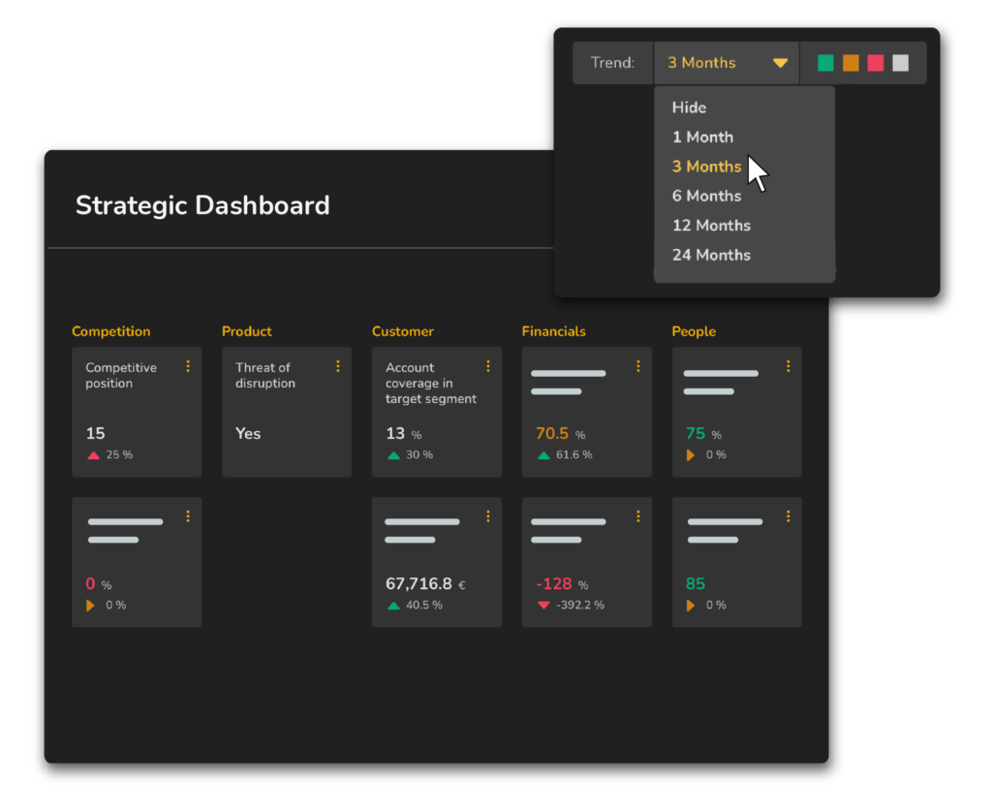
Task: Click the Financials category heading
Action: pos(553,331)
